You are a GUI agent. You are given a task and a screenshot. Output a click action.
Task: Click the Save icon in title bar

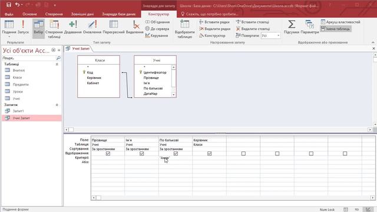click(x=9, y=5)
